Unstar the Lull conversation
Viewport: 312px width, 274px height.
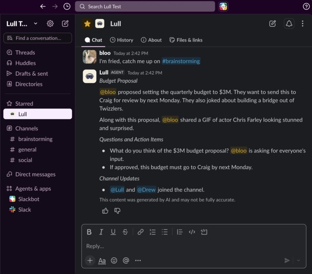click(87, 24)
